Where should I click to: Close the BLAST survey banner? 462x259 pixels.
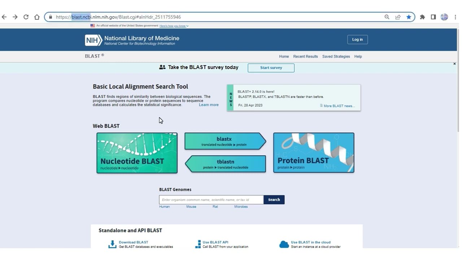tap(454, 64)
